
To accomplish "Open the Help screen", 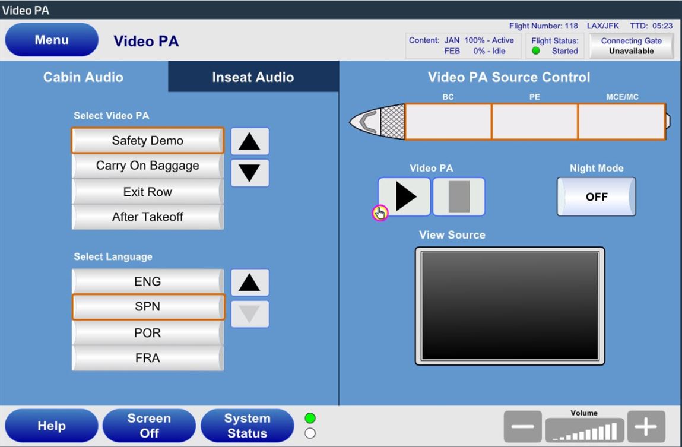I will click(52, 426).
